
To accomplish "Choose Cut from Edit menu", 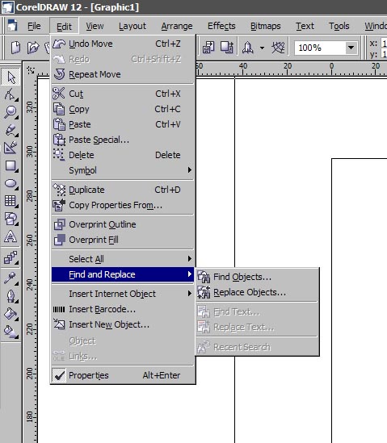I will (x=123, y=94).
